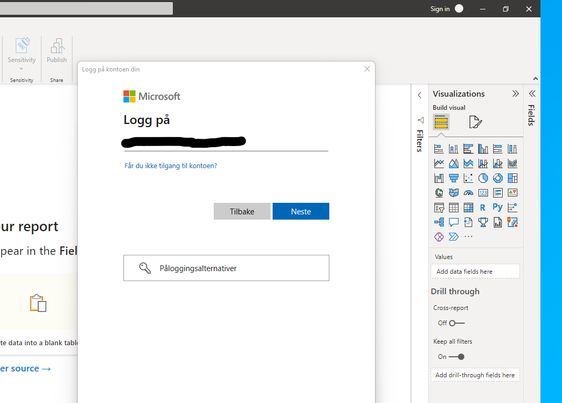The height and width of the screenshot is (403, 562).
Task: Select the Line chart visual
Action: coord(439,163)
